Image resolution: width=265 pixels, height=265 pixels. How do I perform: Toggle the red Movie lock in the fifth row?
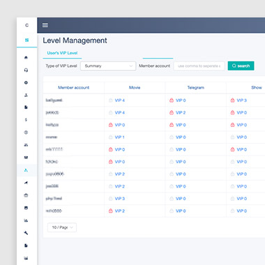[111, 149]
